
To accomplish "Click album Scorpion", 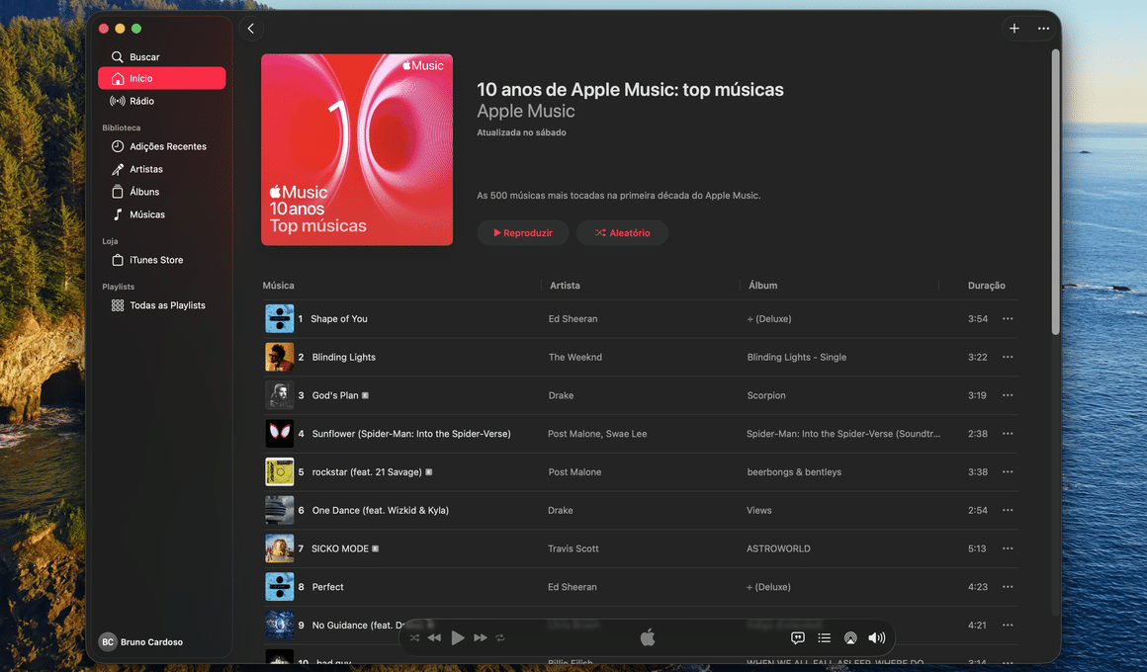I will click(766, 395).
